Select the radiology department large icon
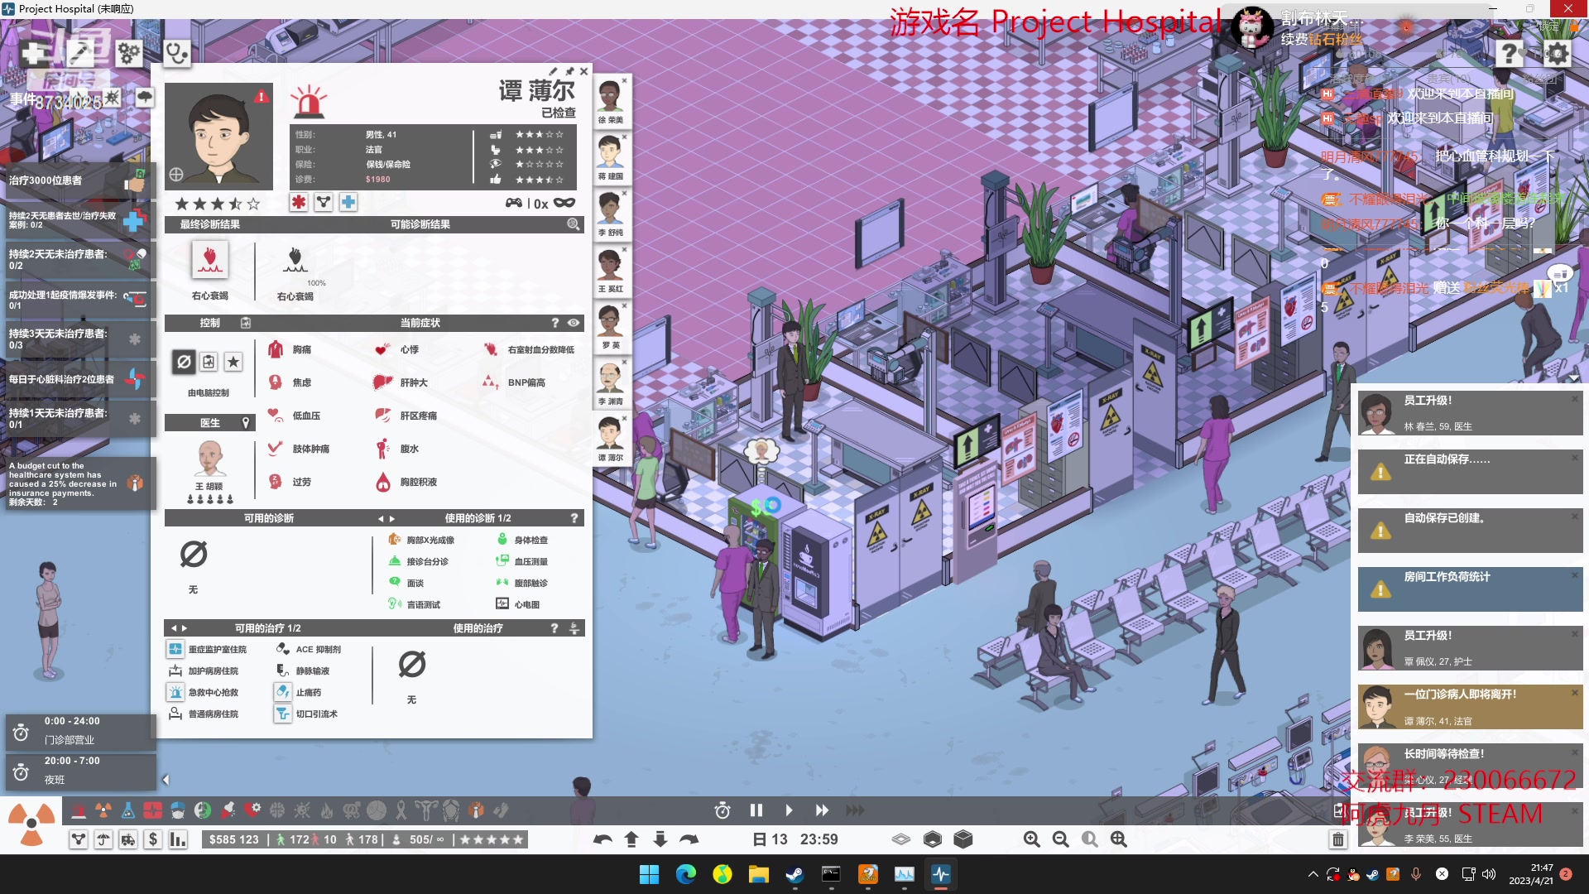Screen dimensions: 1589x894 pyautogui.click(x=31, y=823)
